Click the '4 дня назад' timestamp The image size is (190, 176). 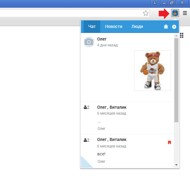pyautogui.click(x=107, y=45)
